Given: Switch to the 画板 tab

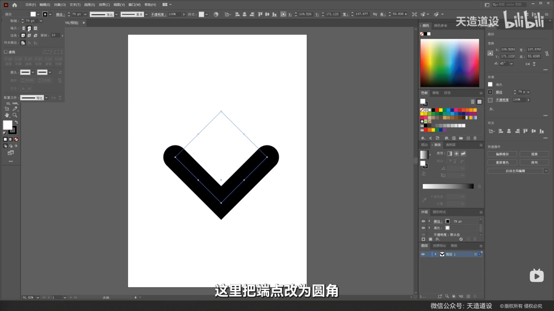Looking at the screenshot, I should [x=454, y=246].
